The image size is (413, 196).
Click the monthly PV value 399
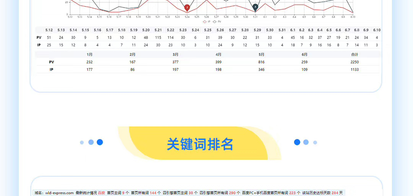(x=218, y=62)
